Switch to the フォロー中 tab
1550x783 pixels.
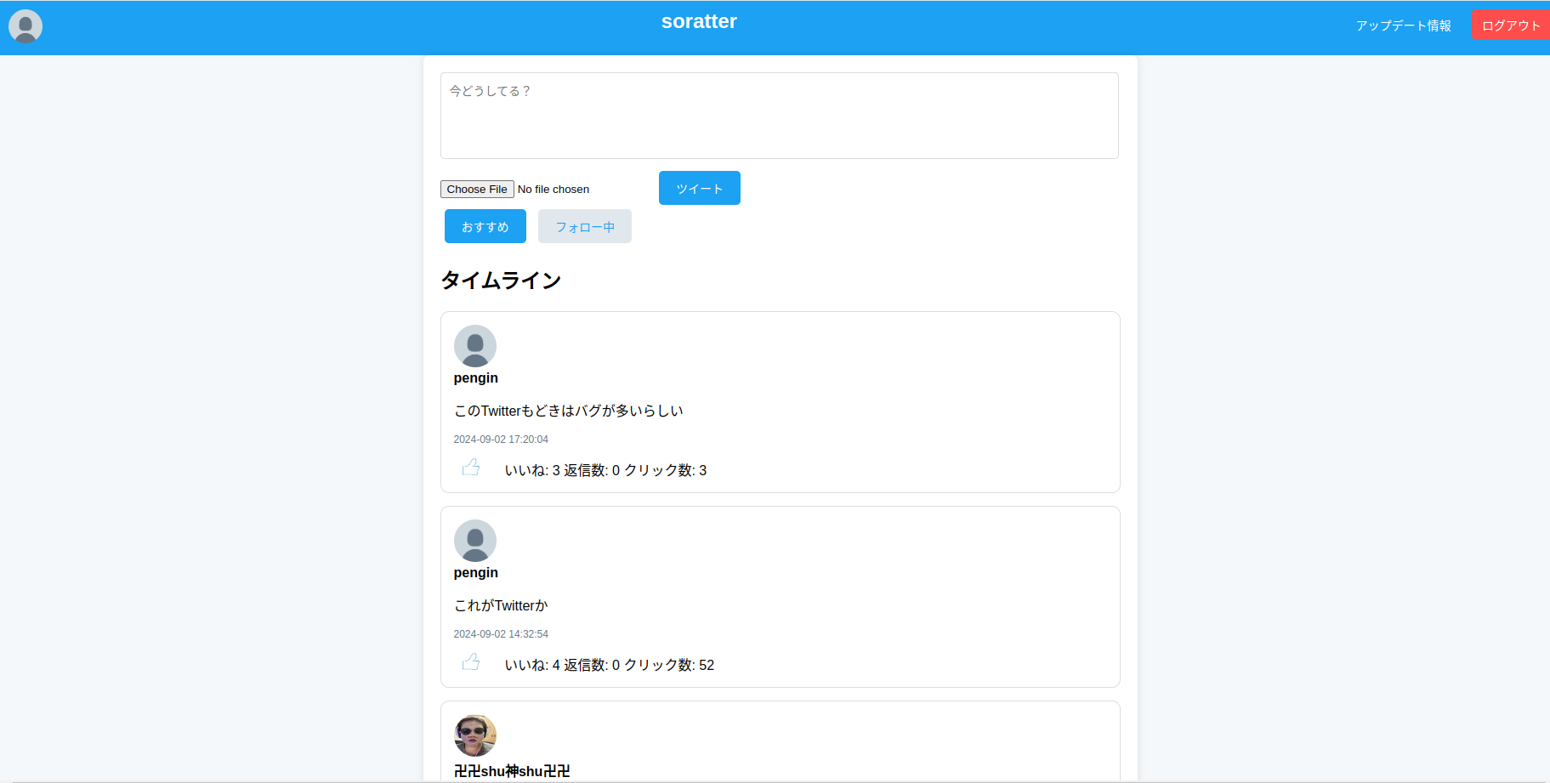click(x=584, y=227)
